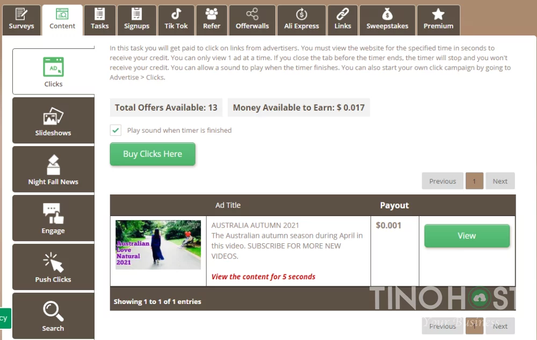Sort by the Payout column header
537x340 pixels.
(x=394, y=205)
